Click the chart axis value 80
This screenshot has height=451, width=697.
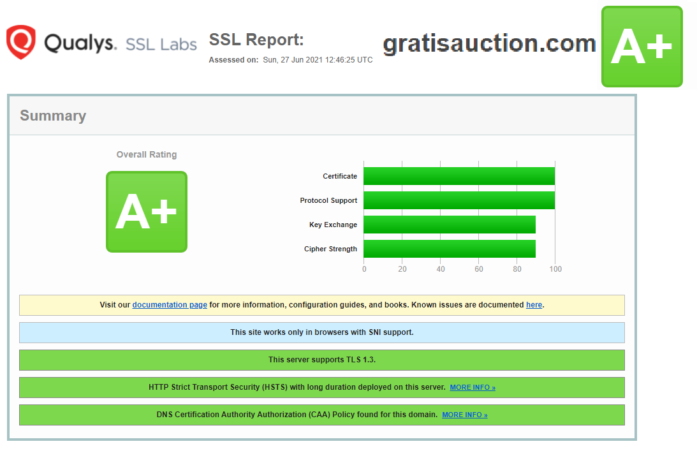(x=517, y=269)
